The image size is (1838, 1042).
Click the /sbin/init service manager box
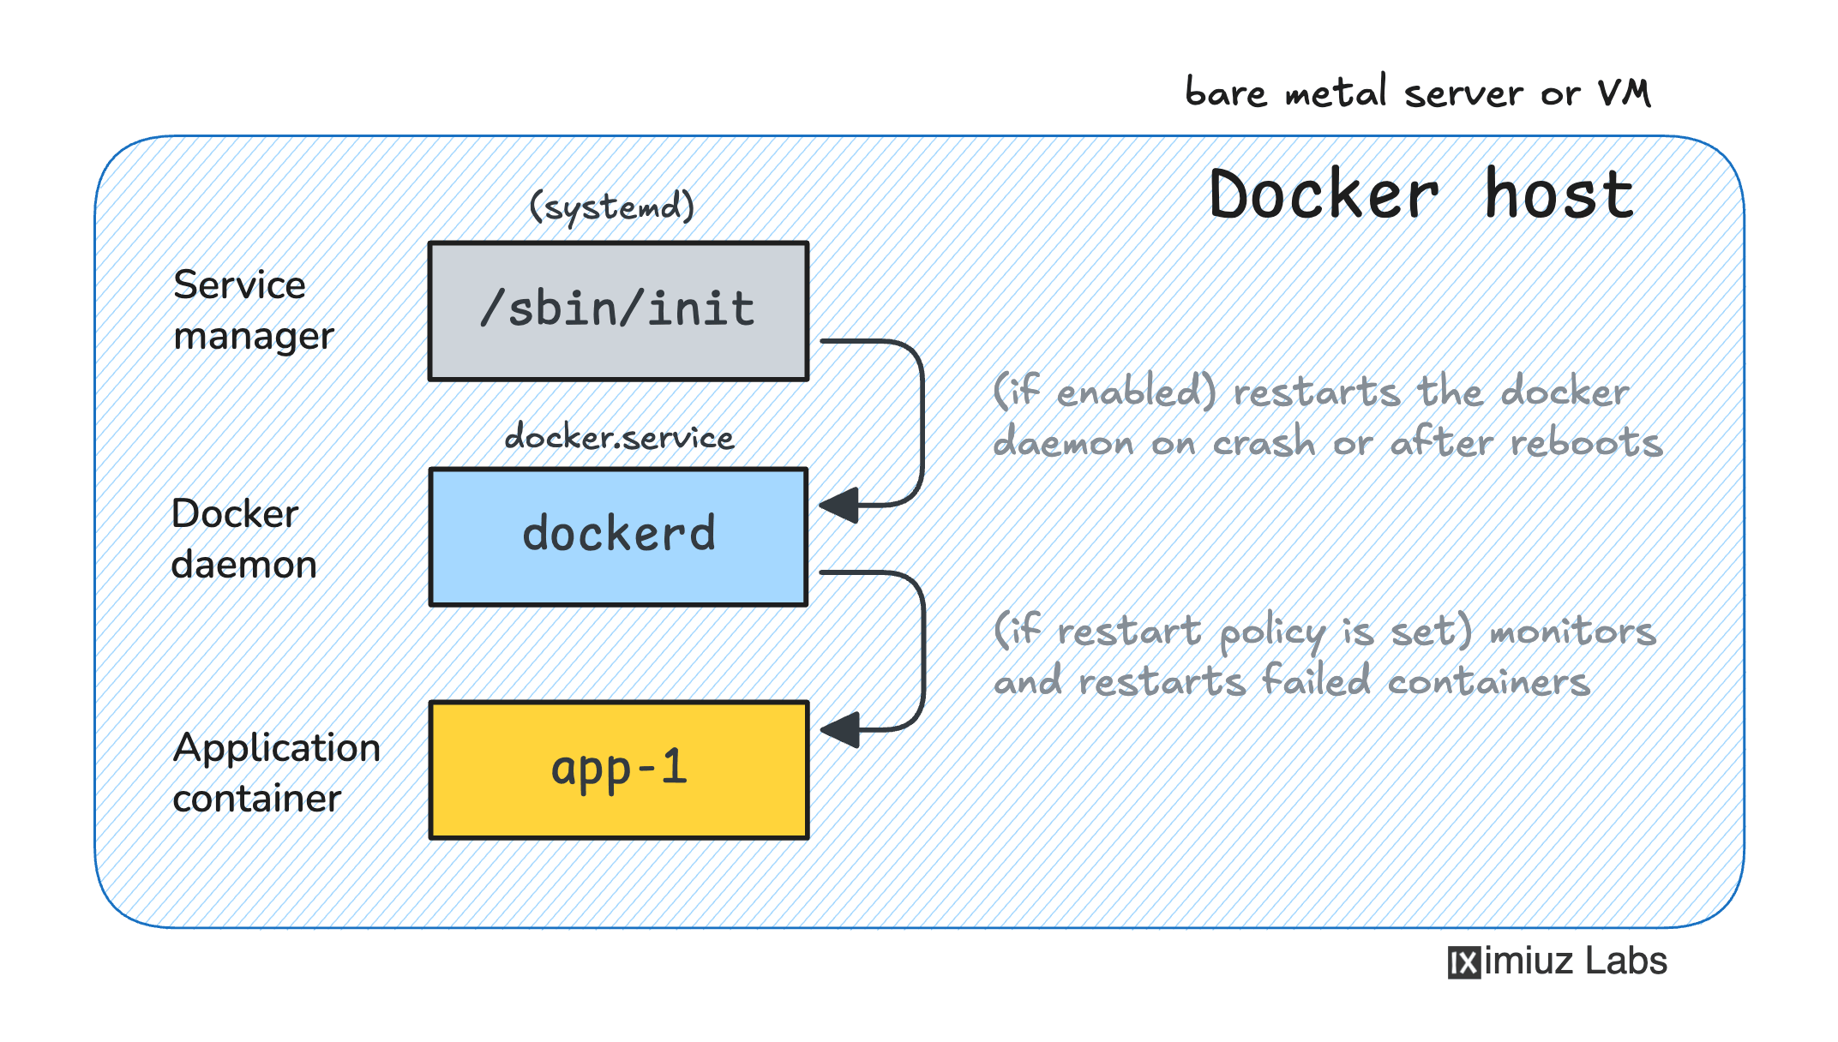[x=617, y=310]
